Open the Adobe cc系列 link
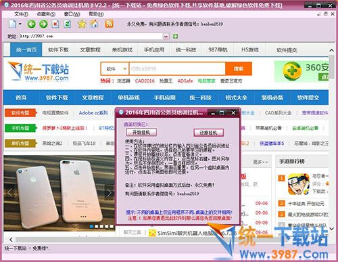 point(93,113)
